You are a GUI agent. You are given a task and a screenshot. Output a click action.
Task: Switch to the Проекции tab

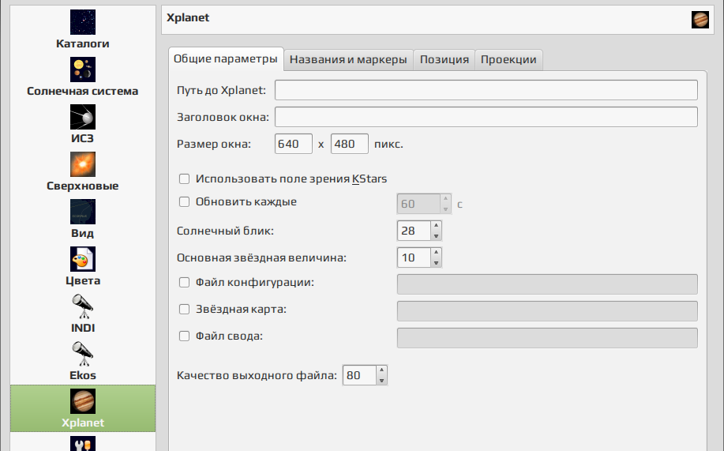point(508,59)
